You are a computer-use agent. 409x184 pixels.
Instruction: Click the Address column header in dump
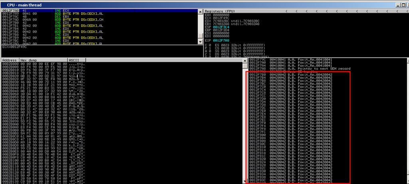[x=10, y=60]
